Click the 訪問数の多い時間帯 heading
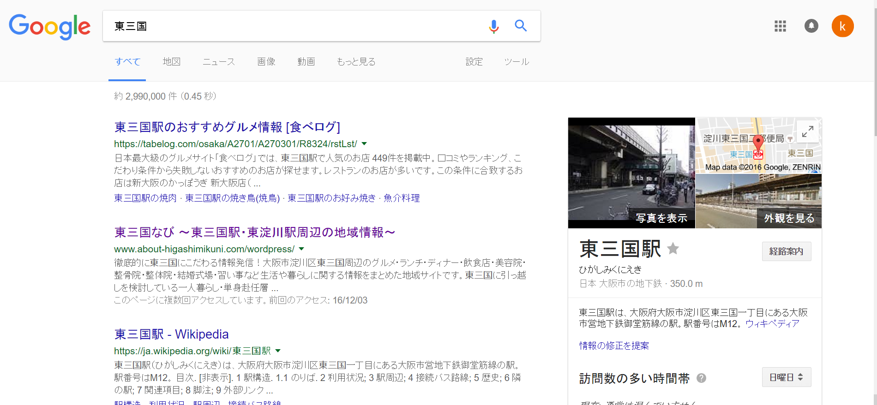The height and width of the screenshot is (405, 877). (634, 378)
